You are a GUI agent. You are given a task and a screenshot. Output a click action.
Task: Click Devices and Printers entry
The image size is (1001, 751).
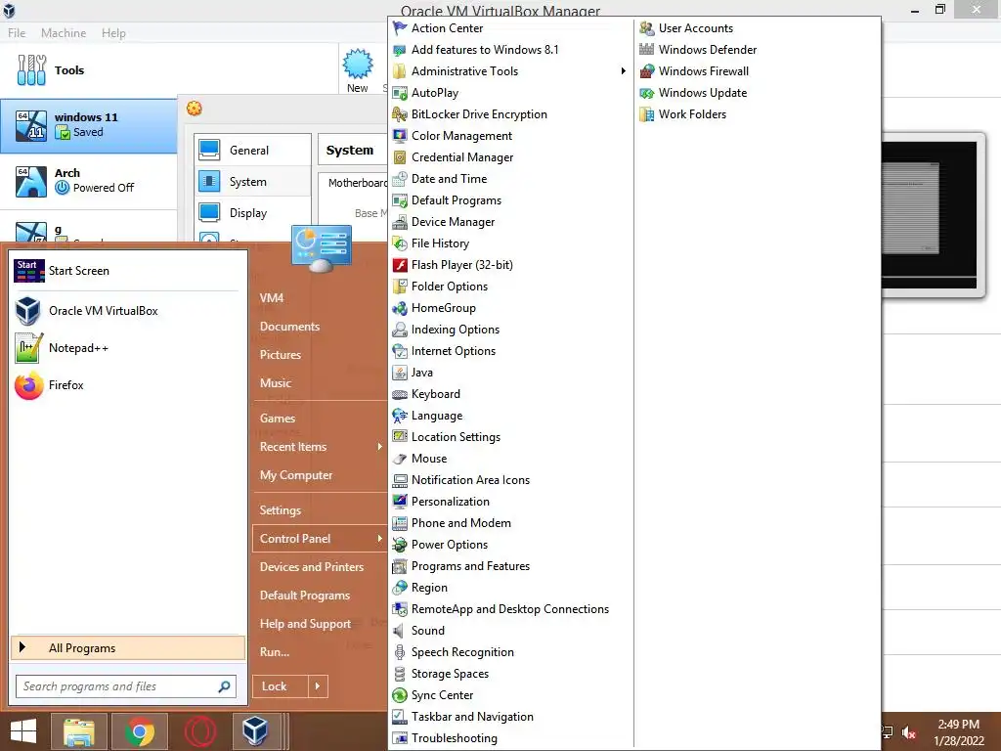312,567
